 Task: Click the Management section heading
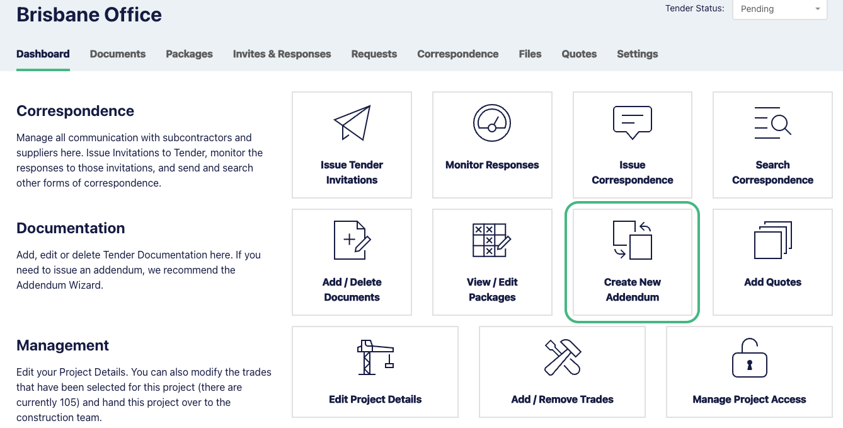pos(62,345)
